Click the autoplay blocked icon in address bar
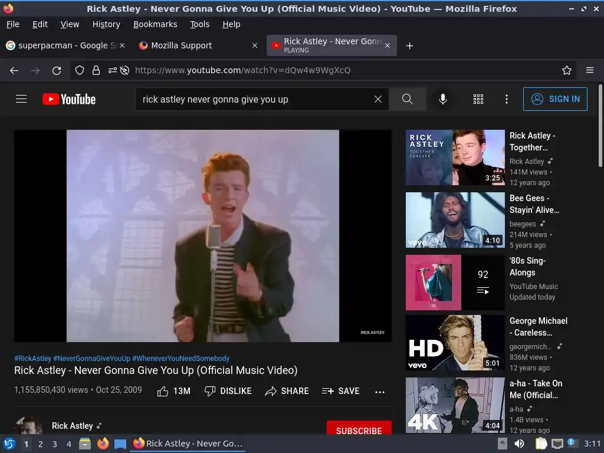The width and height of the screenshot is (604, 453). pos(124,70)
